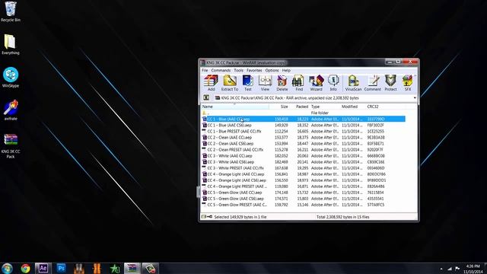Sort files by the Type column header
Screen dimensions: 487x274
325,107
